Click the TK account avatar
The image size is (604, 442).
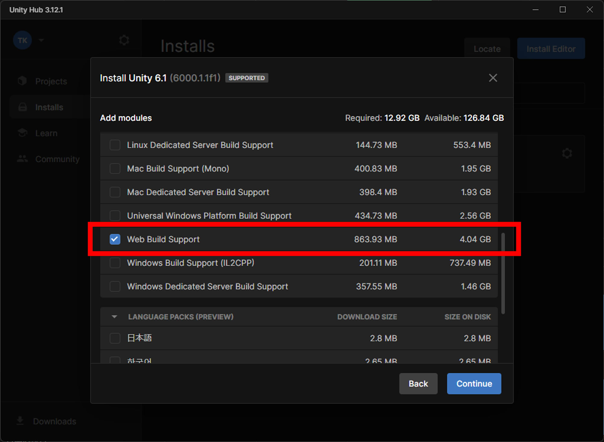pyautogui.click(x=22, y=40)
